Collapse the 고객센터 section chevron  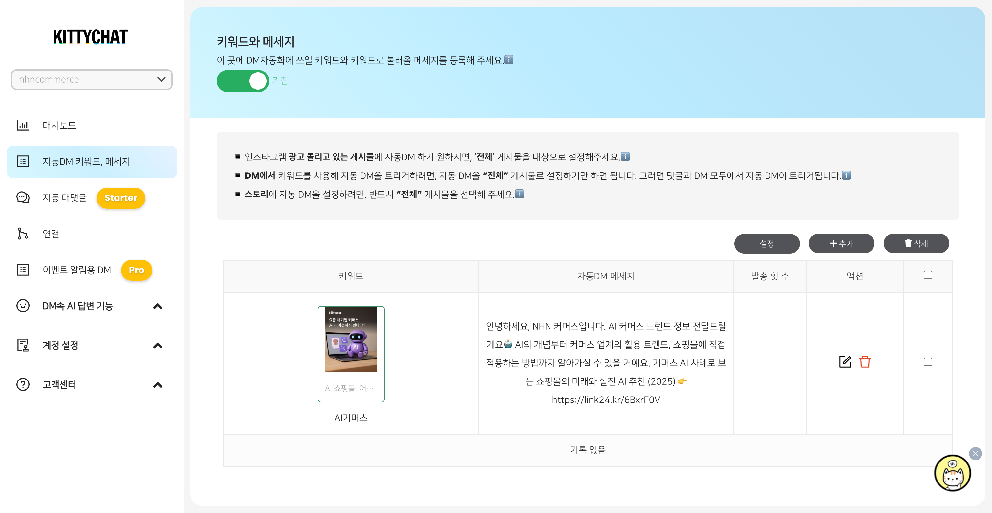158,385
